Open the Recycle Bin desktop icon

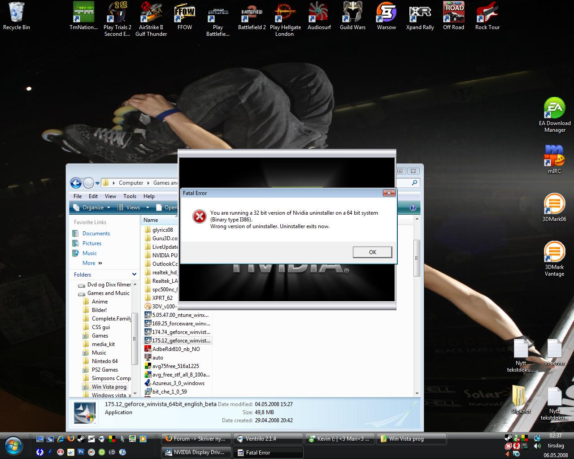pyautogui.click(x=17, y=16)
